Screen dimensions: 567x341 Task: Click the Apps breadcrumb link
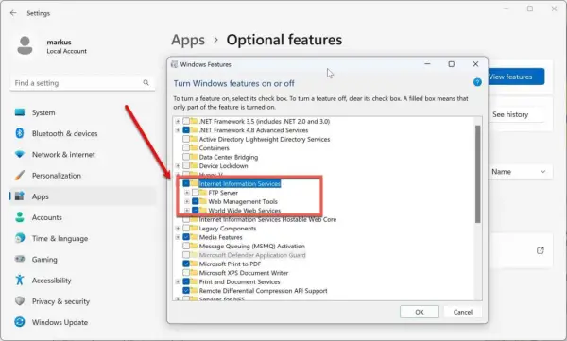point(188,40)
